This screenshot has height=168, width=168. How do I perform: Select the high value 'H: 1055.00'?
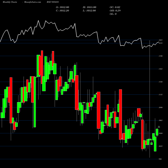click(89, 7)
